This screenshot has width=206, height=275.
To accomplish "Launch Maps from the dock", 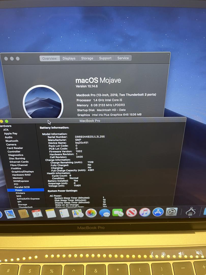I will pos(77,213).
